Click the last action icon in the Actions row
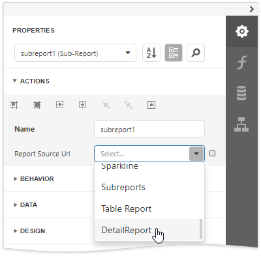The width and height of the screenshot is (261, 256). point(151,105)
